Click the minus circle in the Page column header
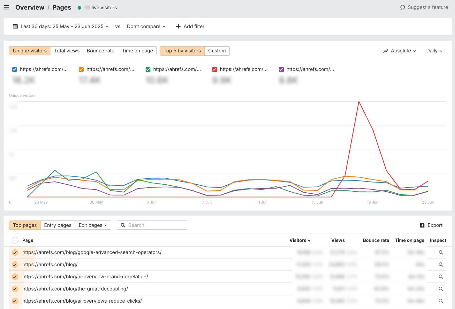Image resolution: width=455 pixels, height=309 pixels. point(15,240)
